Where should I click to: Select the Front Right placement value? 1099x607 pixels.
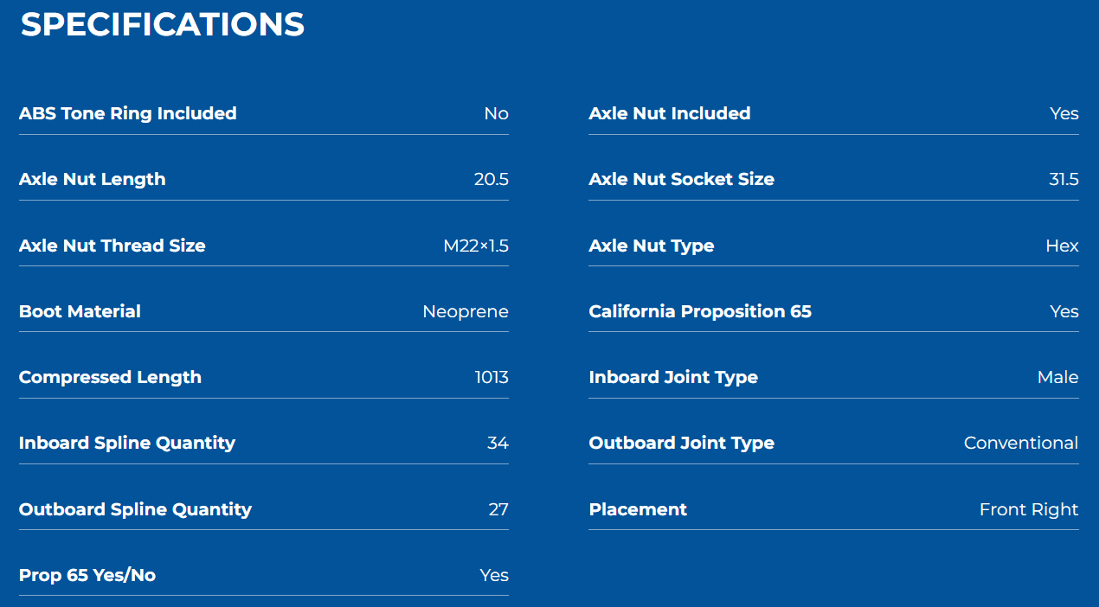coord(1028,510)
